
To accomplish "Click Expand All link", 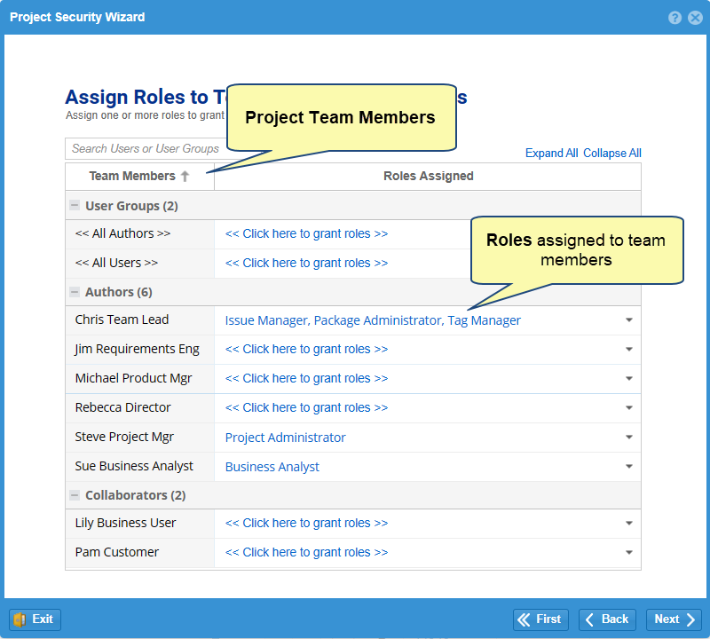I will 551,153.
